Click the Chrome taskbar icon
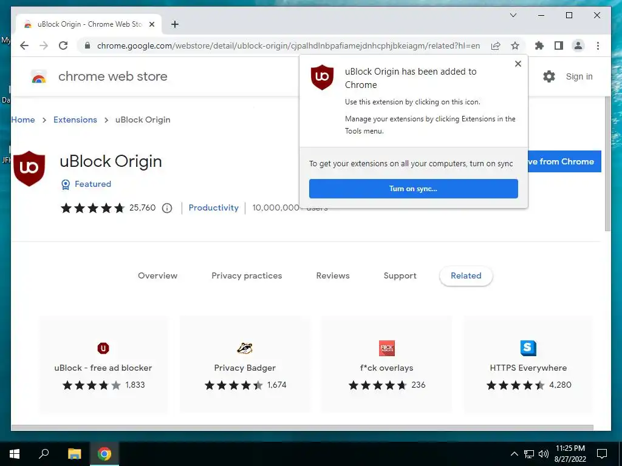The image size is (622, 466). [x=104, y=454]
